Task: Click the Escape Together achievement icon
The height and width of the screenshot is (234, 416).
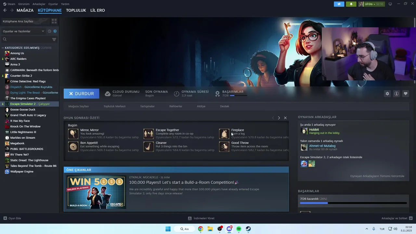Action: tap(149, 134)
